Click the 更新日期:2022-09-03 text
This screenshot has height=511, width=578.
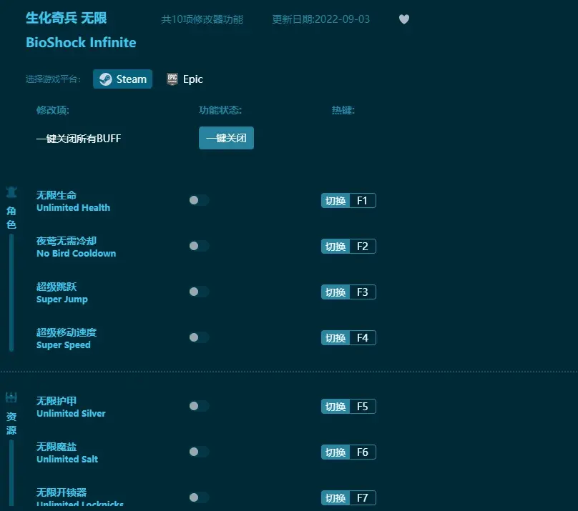[x=320, y=19]
